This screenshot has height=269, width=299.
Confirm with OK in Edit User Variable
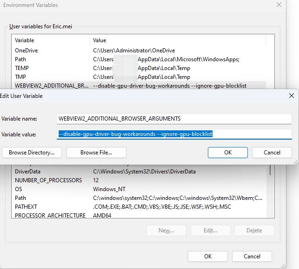click(x=228, y=153)
